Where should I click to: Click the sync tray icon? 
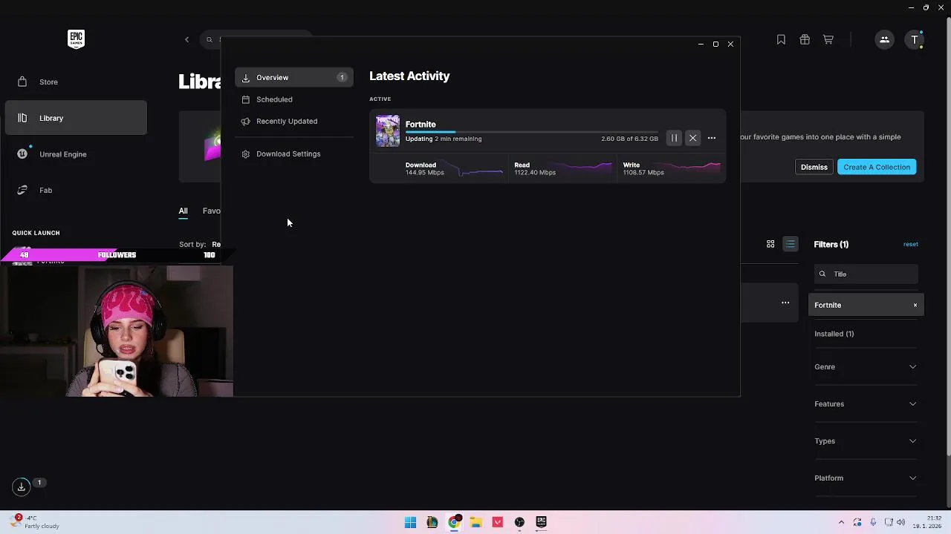click(857, 522)
